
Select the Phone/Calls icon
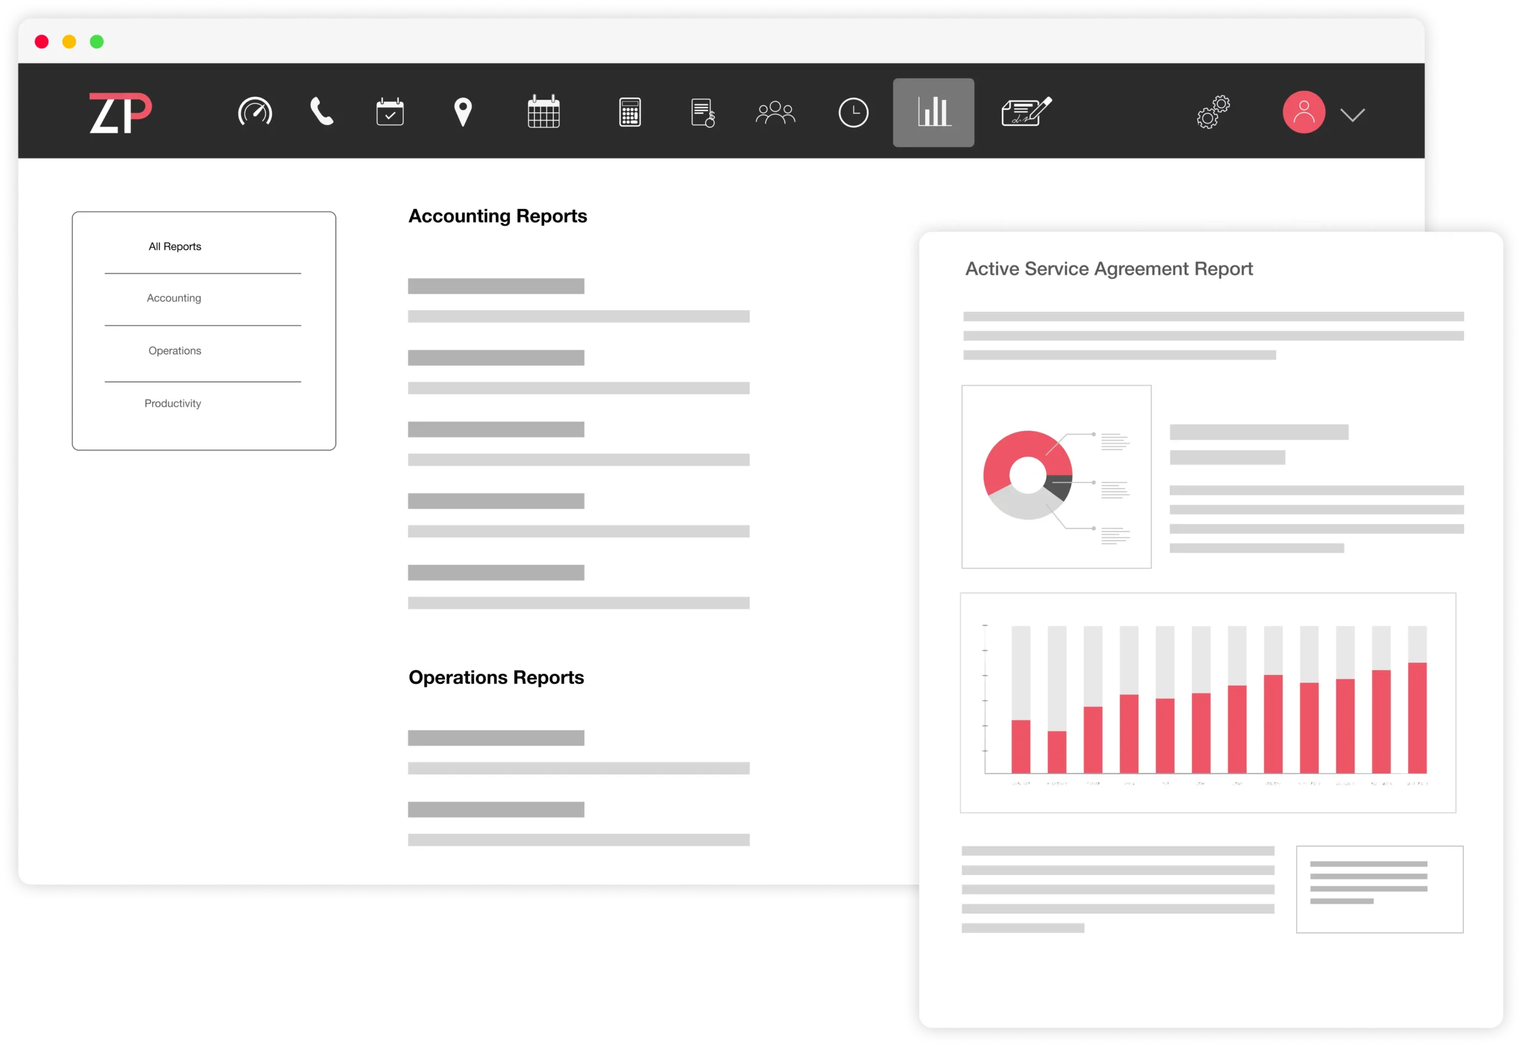pos(321,111)
